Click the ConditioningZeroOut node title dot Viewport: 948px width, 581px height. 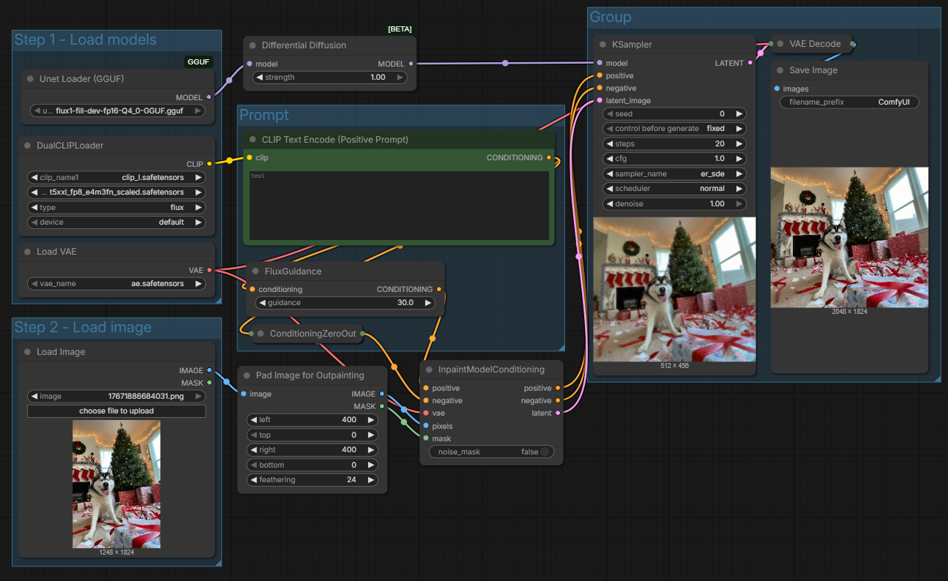tap(261, 334)
